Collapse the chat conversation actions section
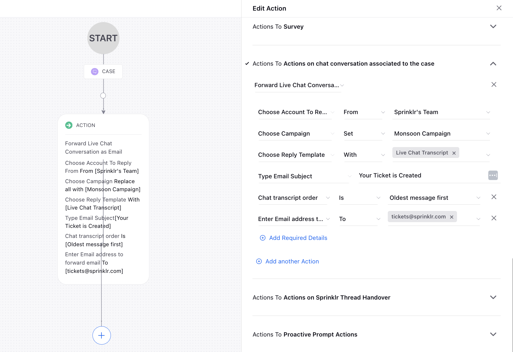Screen dimensions: 513x352 [x=493, y=64]
